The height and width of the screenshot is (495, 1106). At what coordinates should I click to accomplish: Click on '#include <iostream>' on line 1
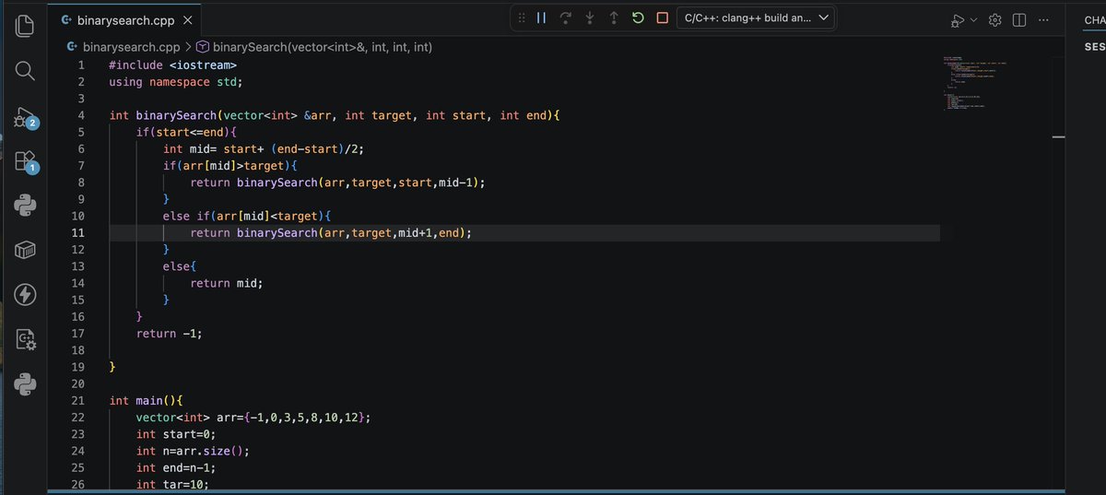pyautogui.click(x=173, y=65)
